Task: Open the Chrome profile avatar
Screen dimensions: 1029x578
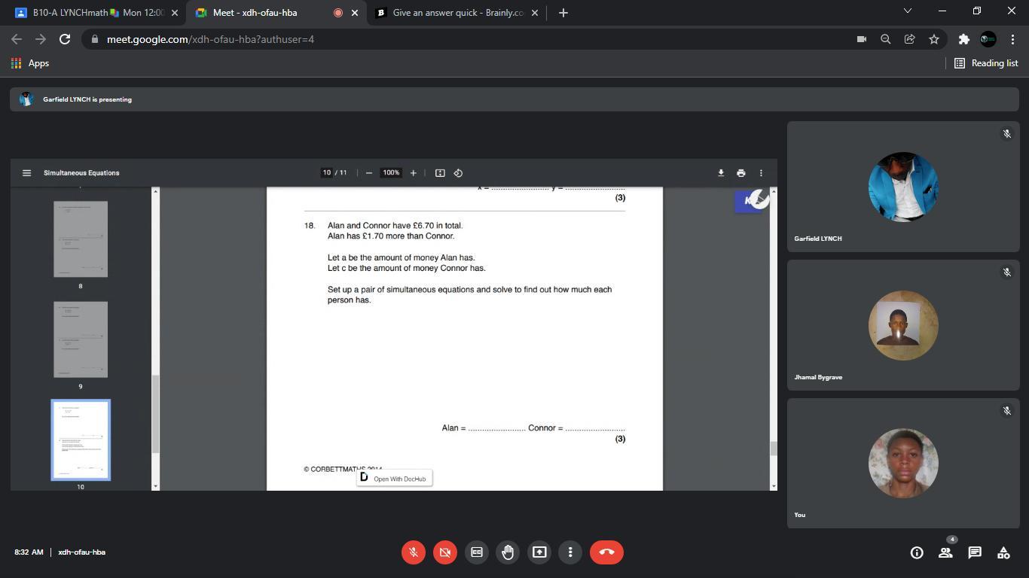Action: (988, 39)
